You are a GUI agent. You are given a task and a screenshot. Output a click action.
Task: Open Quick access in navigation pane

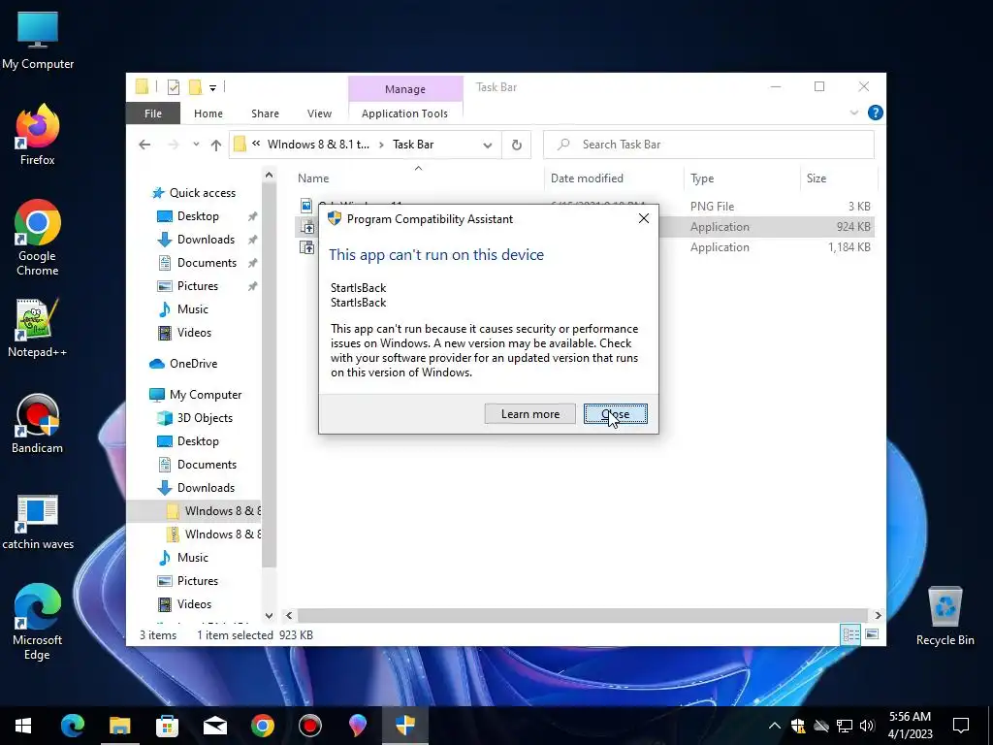point(202,193)
